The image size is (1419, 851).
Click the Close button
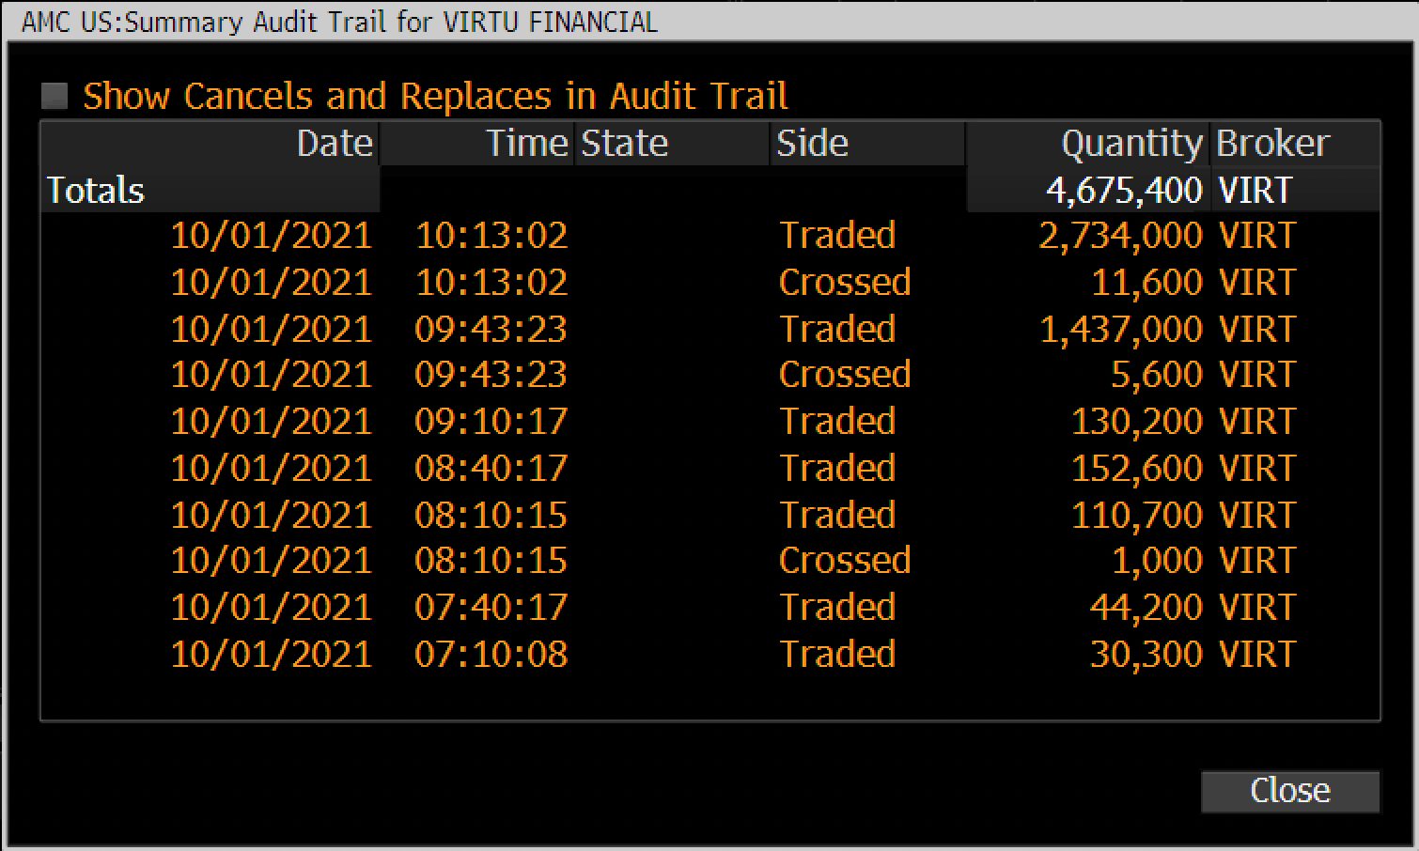pos(1289,790)
